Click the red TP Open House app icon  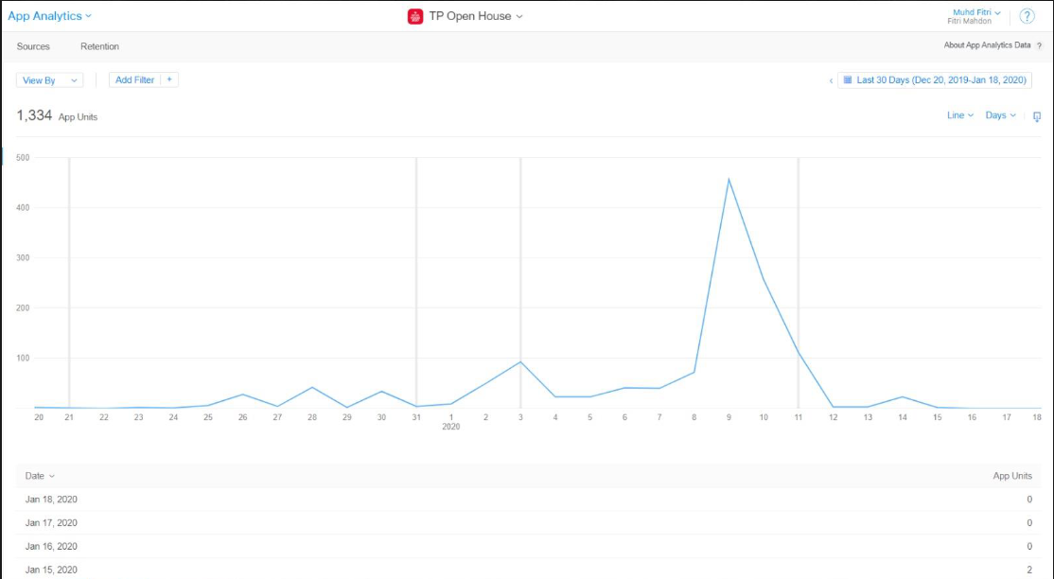(x=414, y=16)
